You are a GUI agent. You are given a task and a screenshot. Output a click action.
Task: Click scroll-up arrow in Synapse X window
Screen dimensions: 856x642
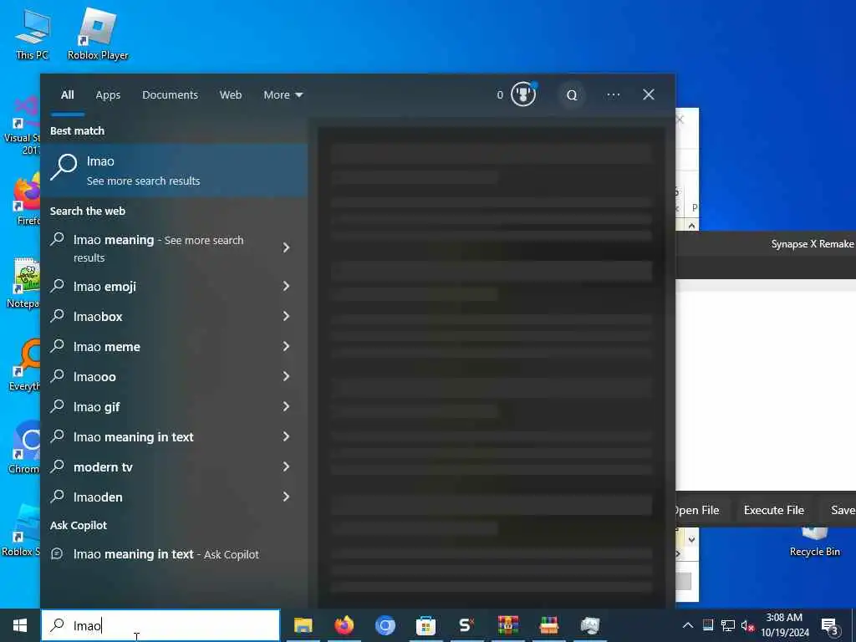pyautogui.click(x=691, y=226)
